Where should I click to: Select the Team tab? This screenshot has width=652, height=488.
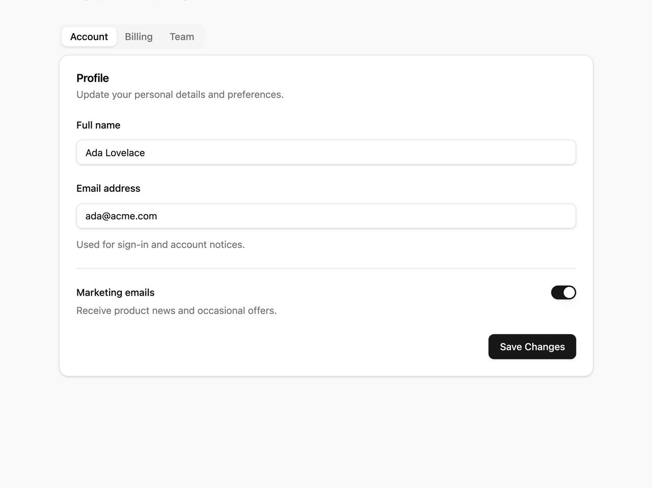pyautogui.click(x=182, y=37)
